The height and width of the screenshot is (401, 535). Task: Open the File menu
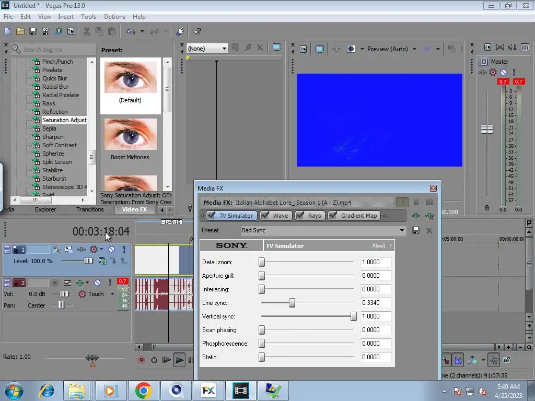[8, 17]
